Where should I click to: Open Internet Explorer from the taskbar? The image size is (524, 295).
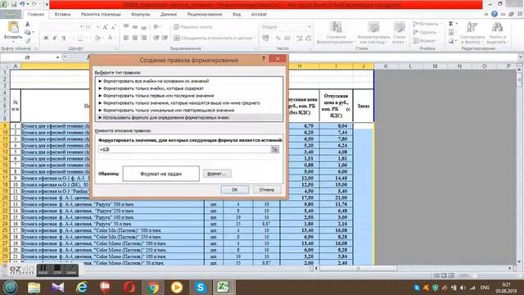tap(82, 288)
